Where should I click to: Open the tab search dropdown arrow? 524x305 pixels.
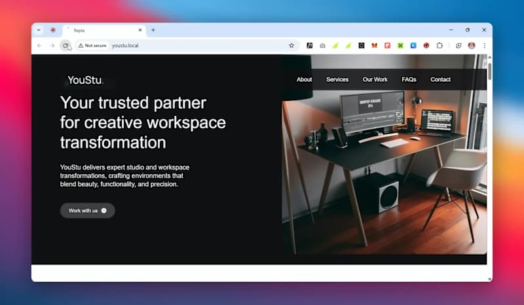(x=39, y=30)
